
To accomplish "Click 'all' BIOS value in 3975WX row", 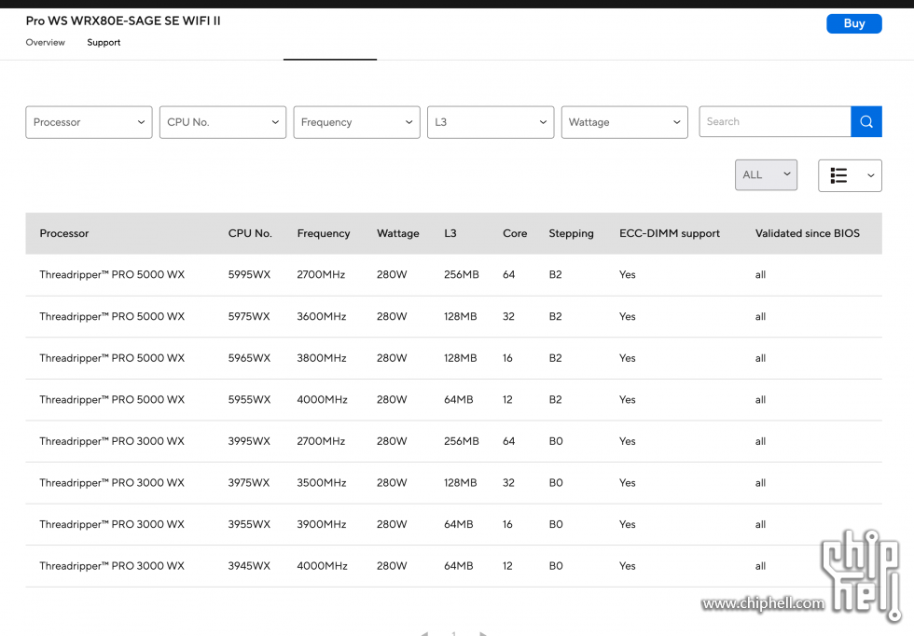I will pos(760,483).
